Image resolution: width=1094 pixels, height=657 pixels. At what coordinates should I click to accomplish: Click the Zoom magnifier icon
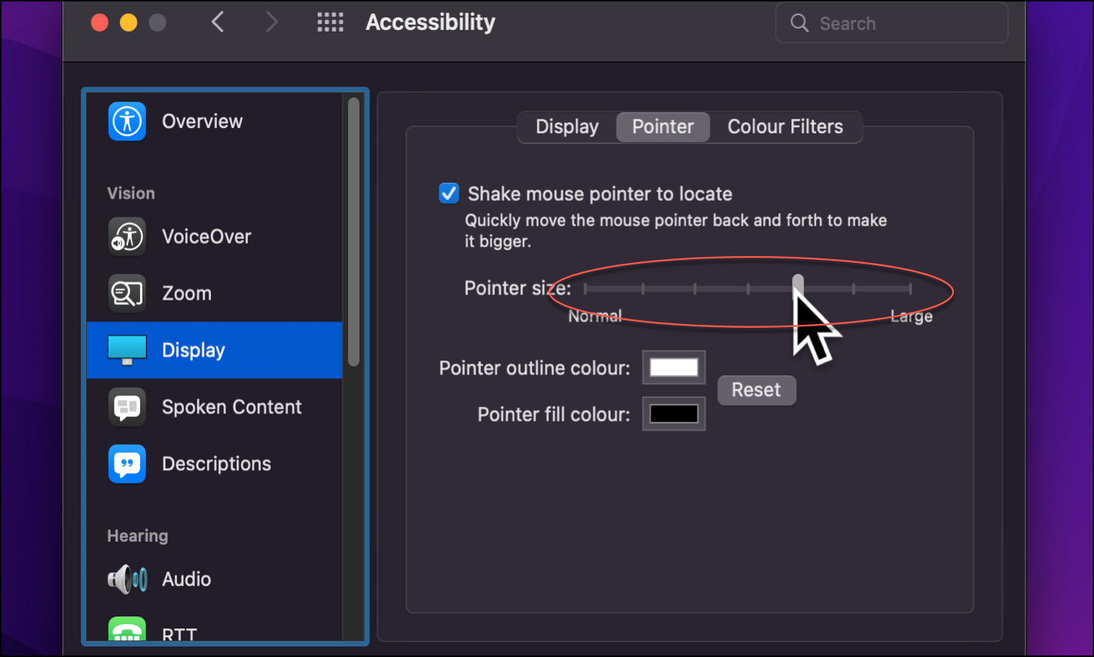click(127, 293)
